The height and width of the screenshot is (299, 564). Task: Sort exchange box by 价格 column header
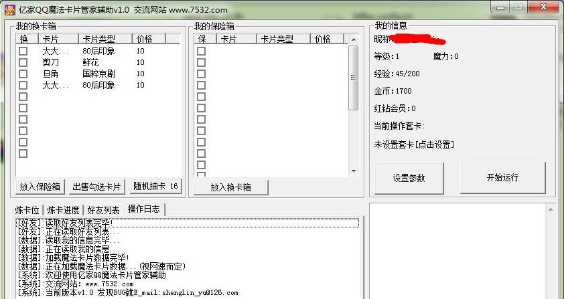[149, 39]
